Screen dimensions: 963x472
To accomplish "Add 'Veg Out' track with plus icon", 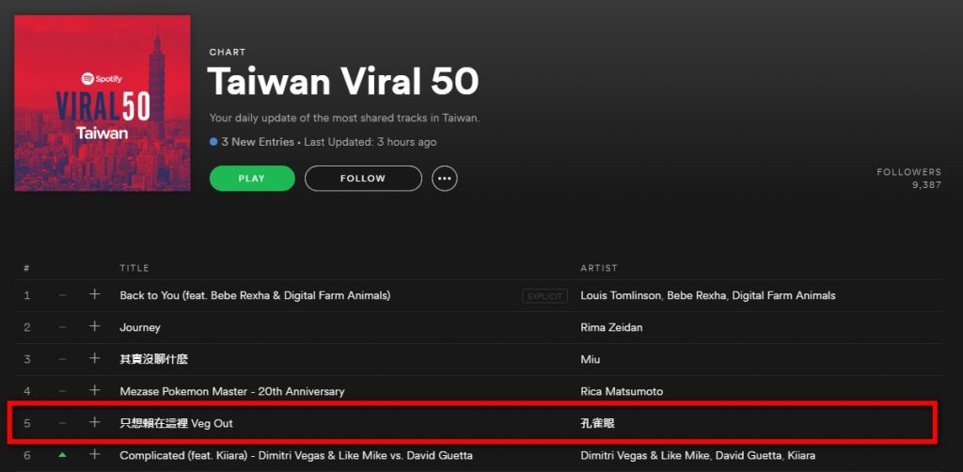I will 94,422.
